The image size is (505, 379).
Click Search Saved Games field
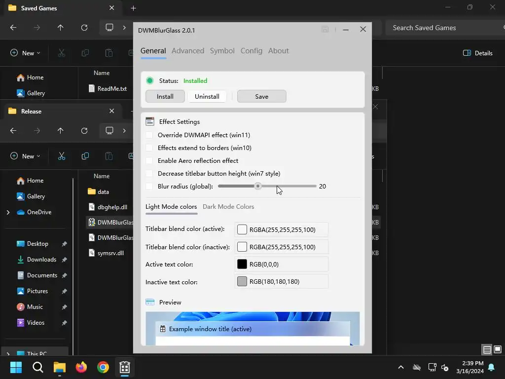coord(444,28)
